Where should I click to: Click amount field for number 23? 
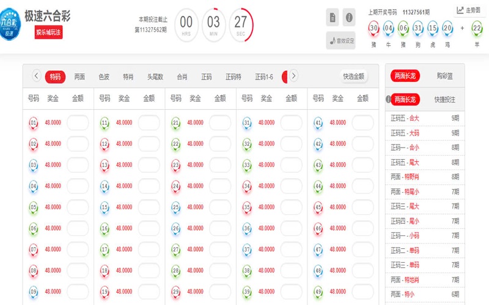pos(220,165)
